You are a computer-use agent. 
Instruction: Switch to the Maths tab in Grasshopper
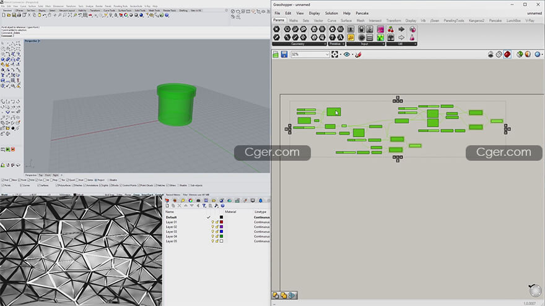(x=294, y=21)
